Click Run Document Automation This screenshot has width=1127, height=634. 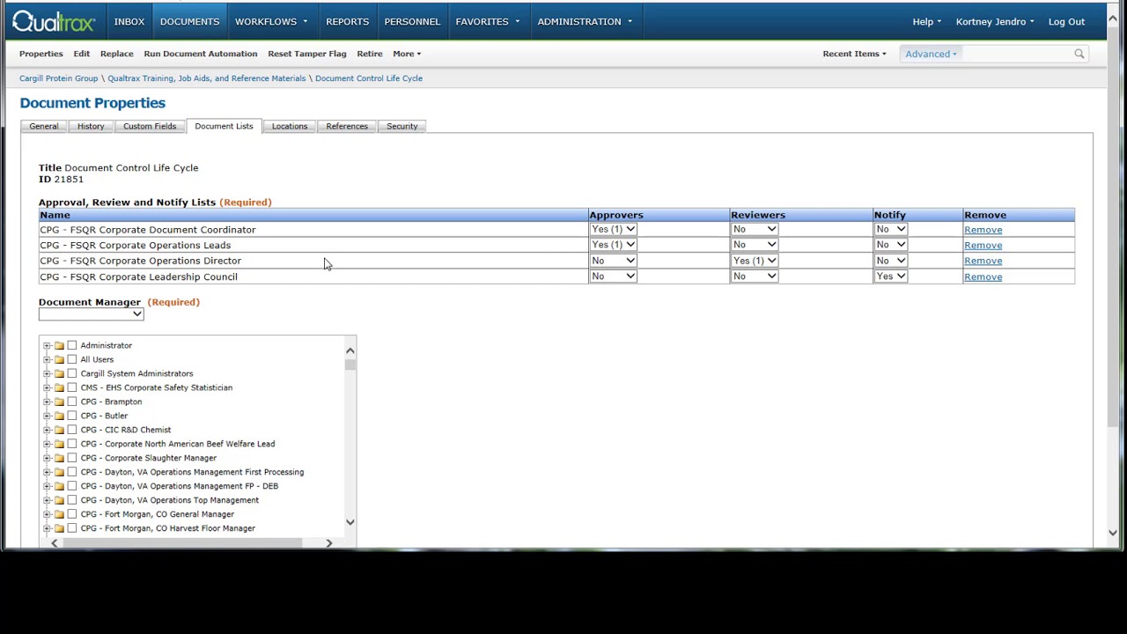pyautogui.click(x=201, y=54)
